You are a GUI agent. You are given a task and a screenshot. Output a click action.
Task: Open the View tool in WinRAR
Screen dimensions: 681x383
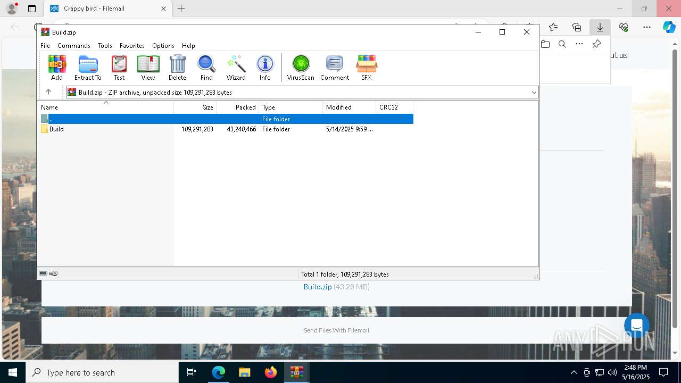pos(148,68)
